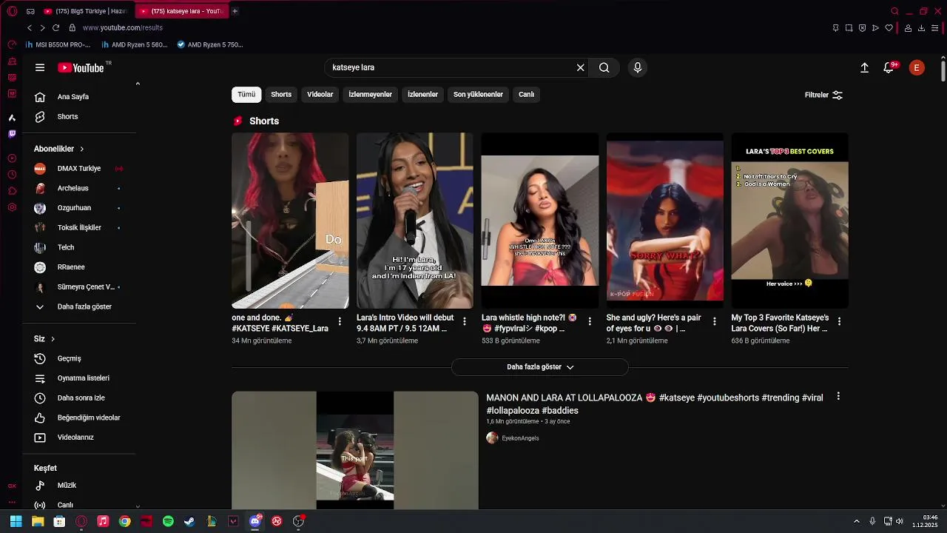Expand 'Daha fazla göster' under Shorts shelf
Image resolution: width=947 pixels, height=533 pixels.
[x=540, y=367]
